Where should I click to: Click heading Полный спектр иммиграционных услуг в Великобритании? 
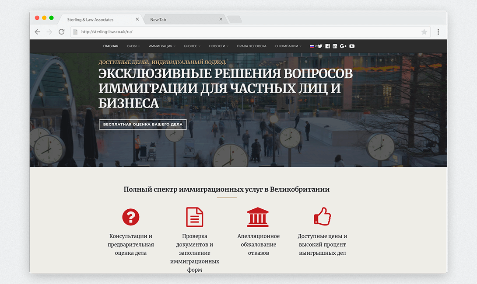[227, 189]
